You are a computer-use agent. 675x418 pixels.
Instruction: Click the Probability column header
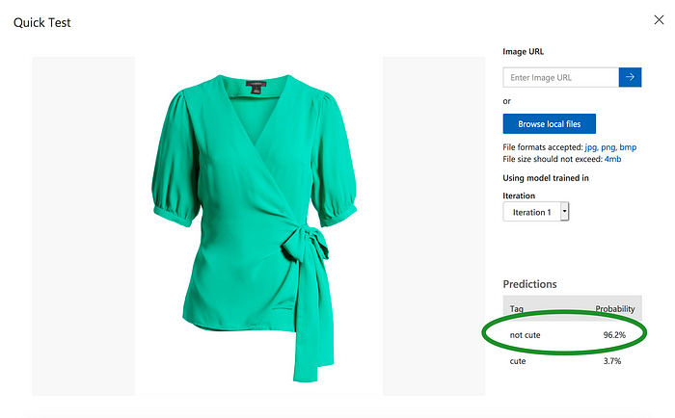tap(615, 309)
